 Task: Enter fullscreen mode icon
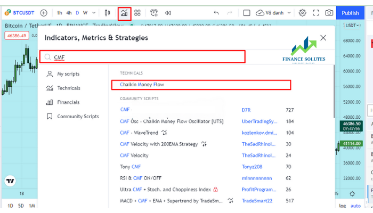(x=316, y=13)
